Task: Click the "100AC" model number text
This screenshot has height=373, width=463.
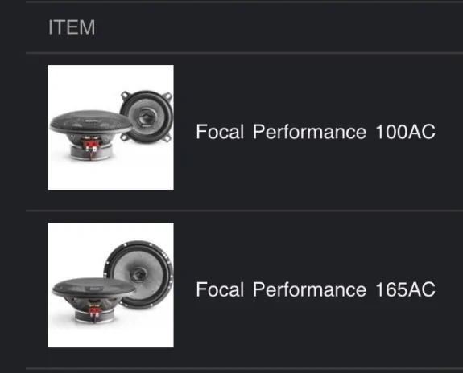Action: coord(405,132)
